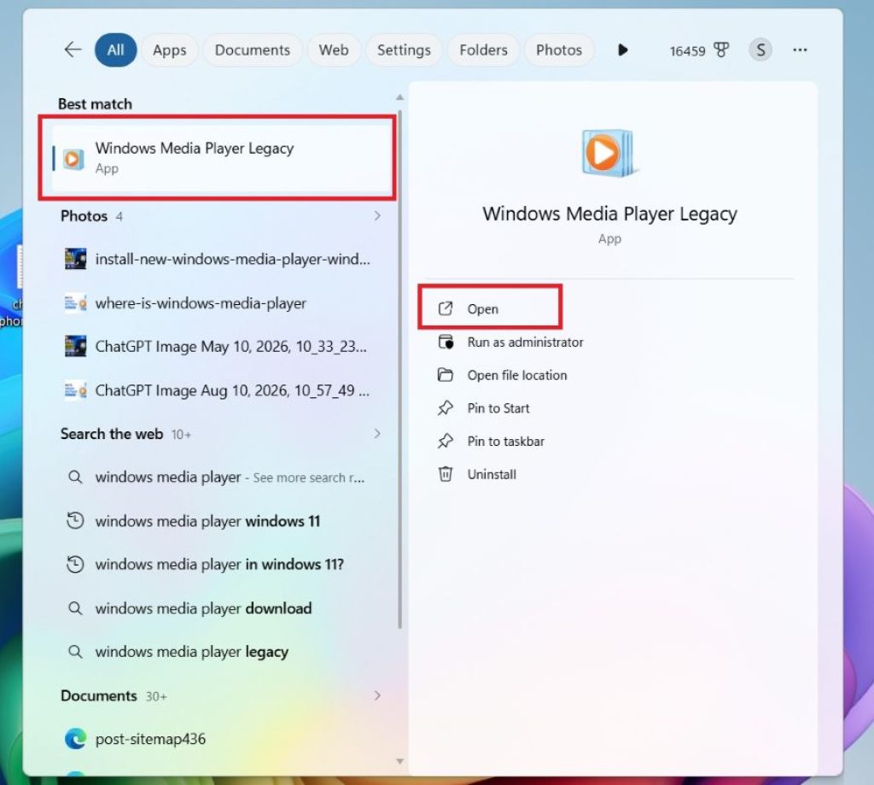Click the thumbnail of ChatGPT Image May 10 result
The height and width of the screenshot is (785, 874).
click(75, 346)
